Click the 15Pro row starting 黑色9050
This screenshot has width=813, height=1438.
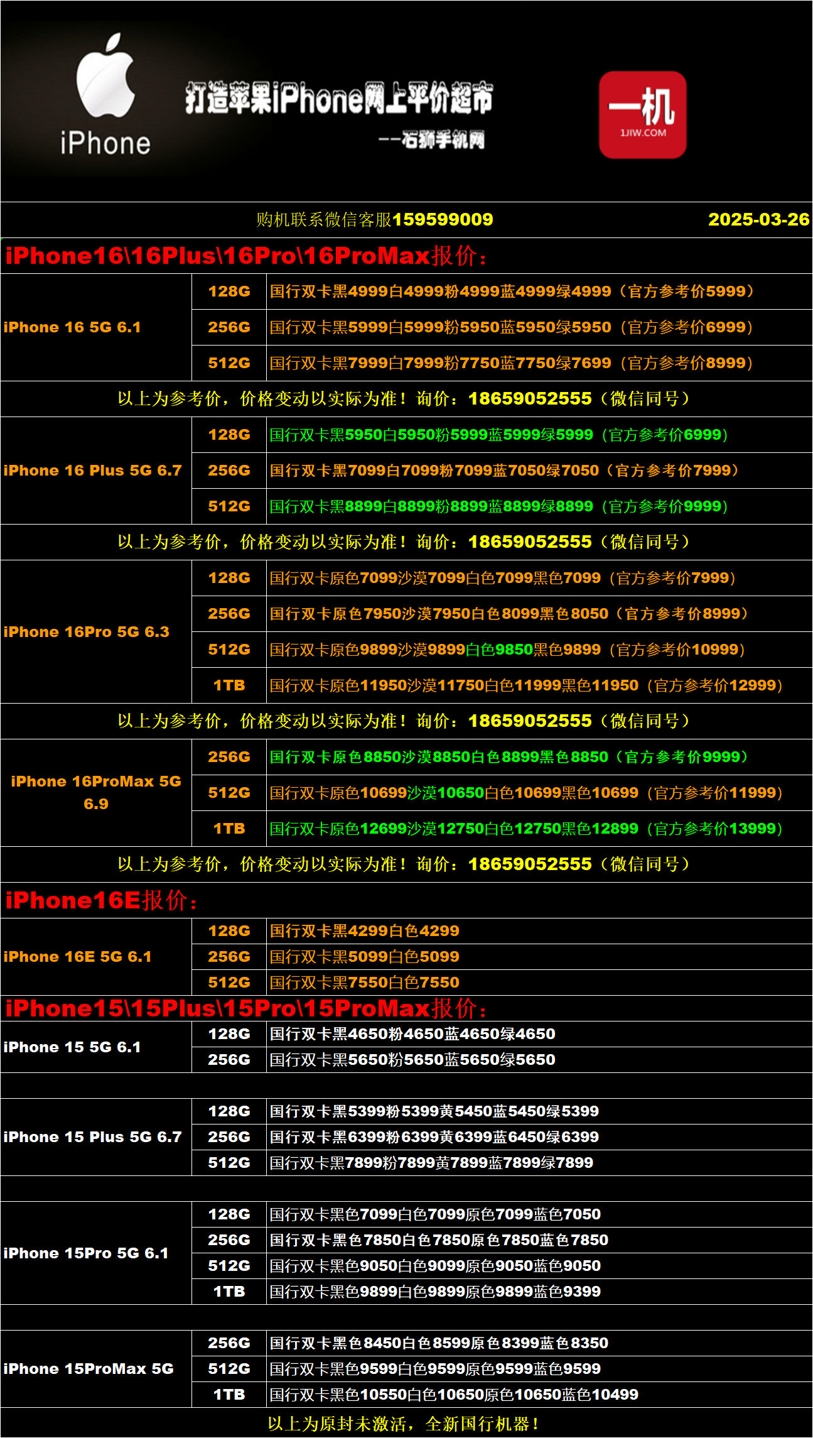[x=539, y=1266]
